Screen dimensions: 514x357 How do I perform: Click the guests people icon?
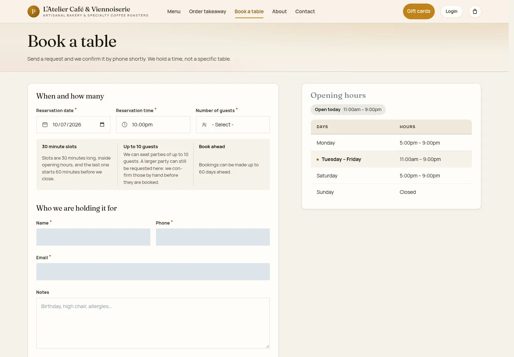[x=204, y=125]
